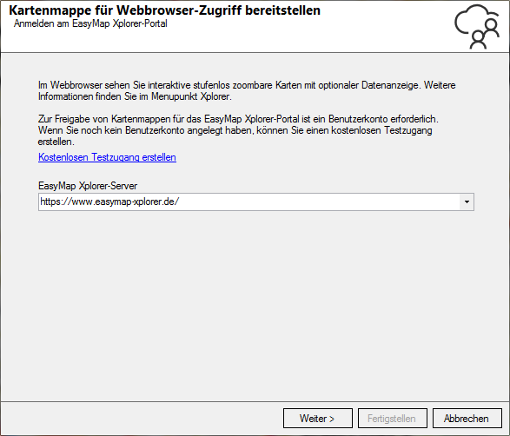Screen dimensions: 510x436
Task: Click the paragraph starting Zur Freigabe von Kartenmappen
Action: [x=238, y=130]
